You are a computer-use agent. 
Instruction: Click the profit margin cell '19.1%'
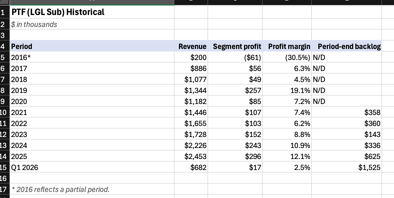tap(287, 90)
